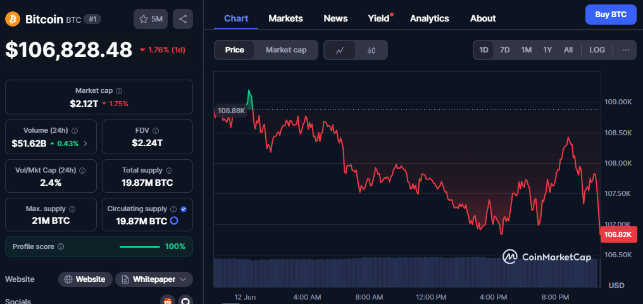This screenshot has height=304, width=643.
Task: Open the chart more options ellipsis
Action: [x=626, y=50]
